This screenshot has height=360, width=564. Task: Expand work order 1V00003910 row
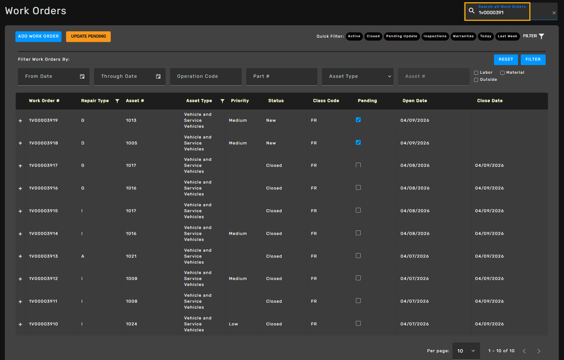tap(20, 324)
